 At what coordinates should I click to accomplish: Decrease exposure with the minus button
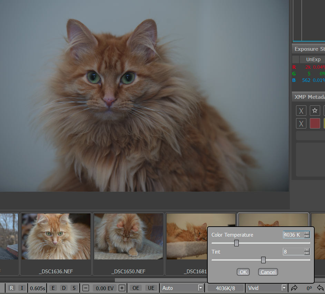click(86, 288)
